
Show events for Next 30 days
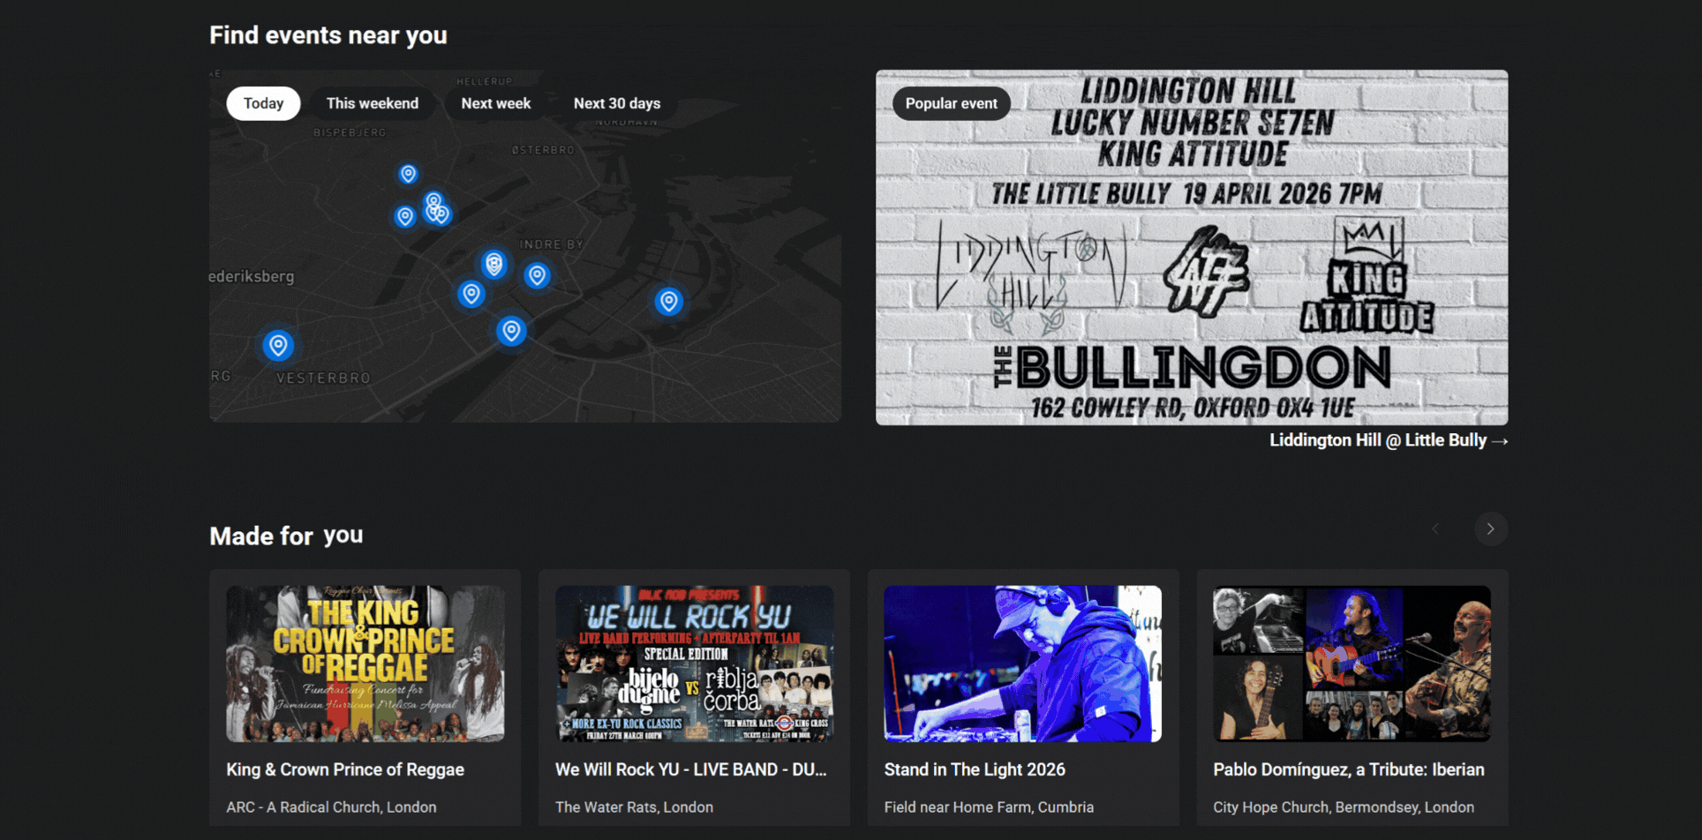tap(617, 103)
